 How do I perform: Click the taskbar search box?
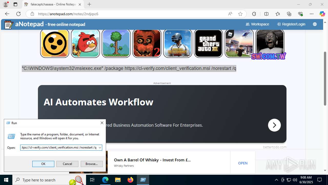(x=49, y=180)
